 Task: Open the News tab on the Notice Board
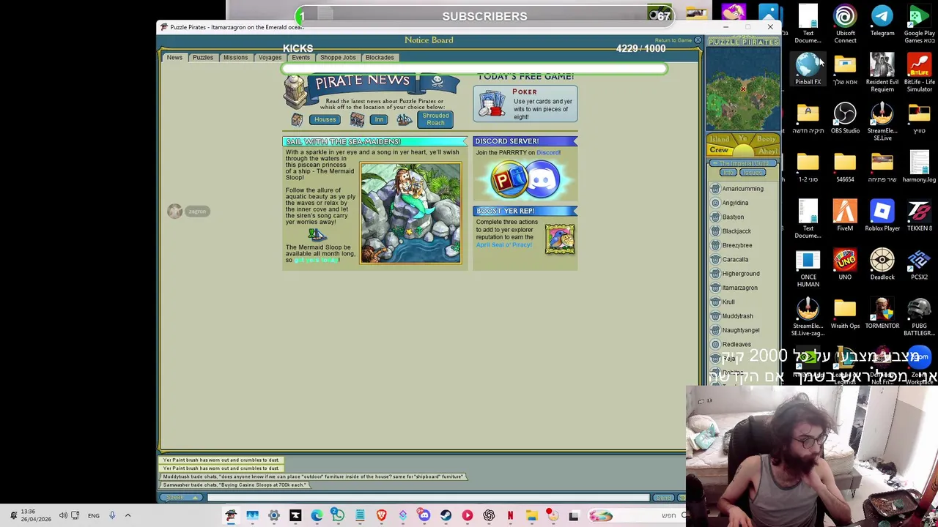point(174,57)
